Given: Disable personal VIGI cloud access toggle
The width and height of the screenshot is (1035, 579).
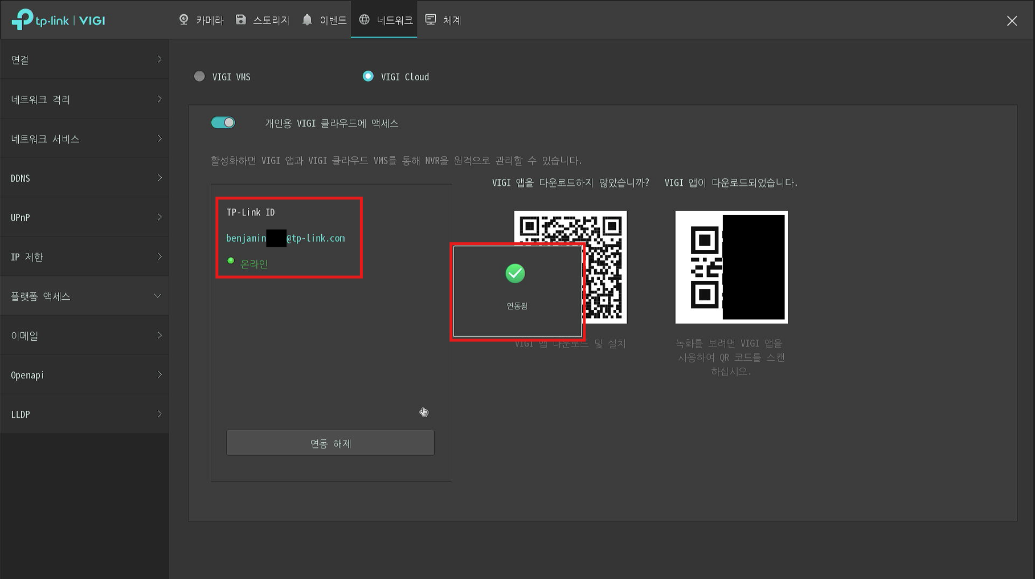Looking at the screenshot, I should 223,123.
